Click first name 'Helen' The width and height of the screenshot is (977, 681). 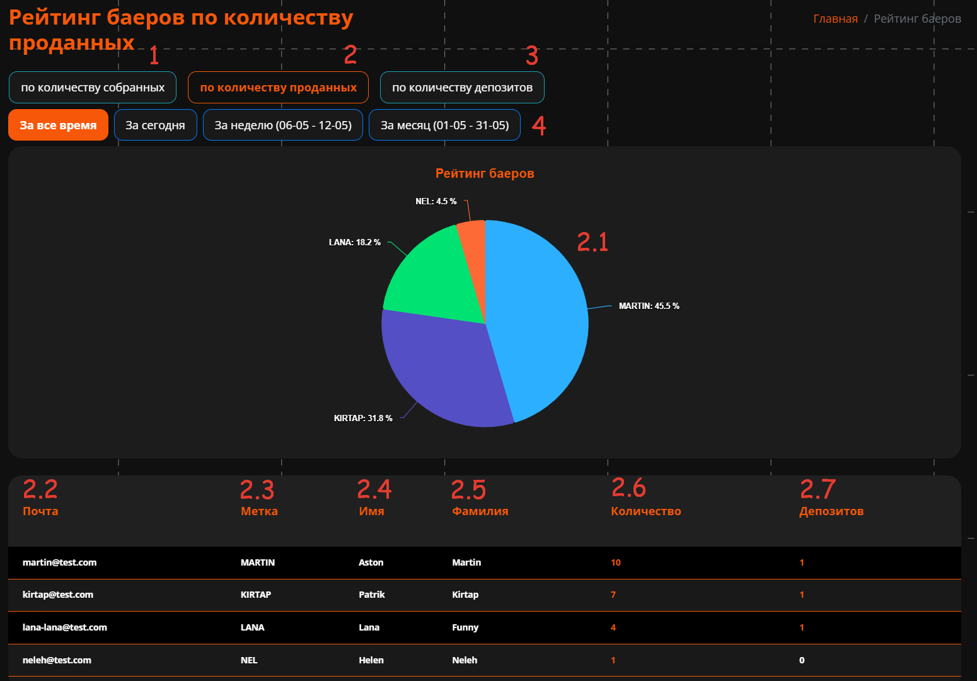pyautogui.click(x=371, y=660)
